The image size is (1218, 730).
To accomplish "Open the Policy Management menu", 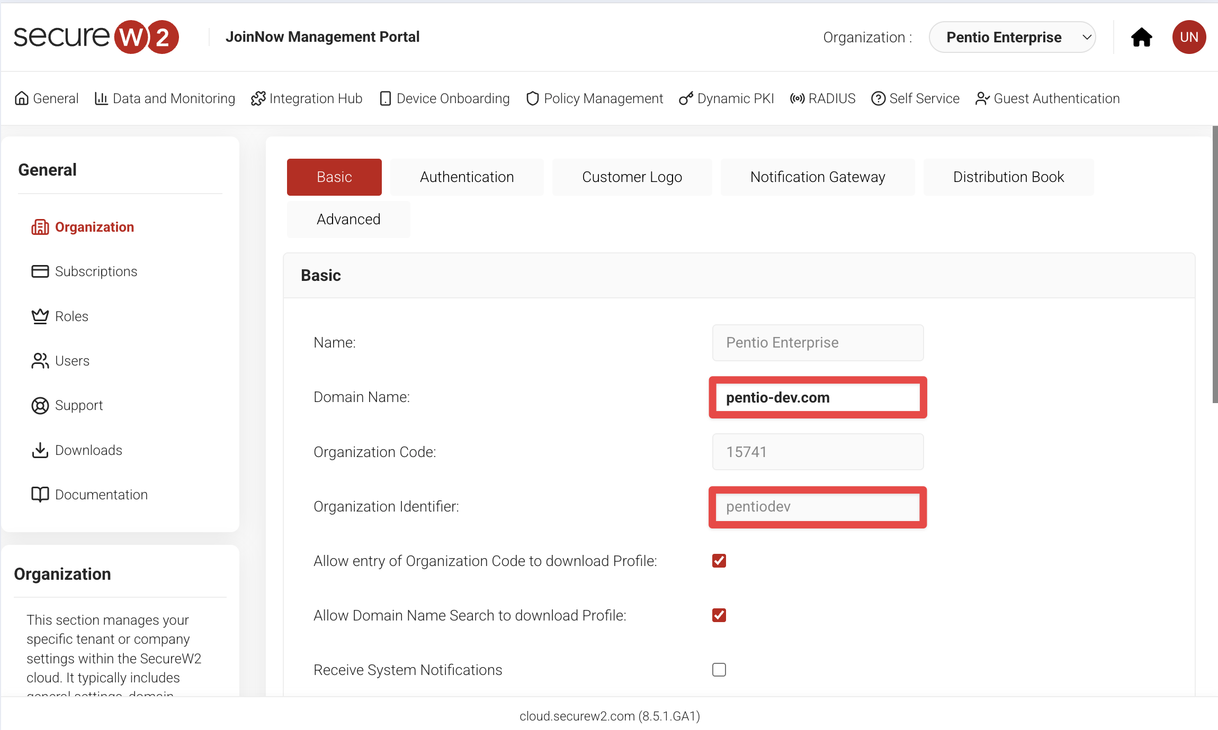I will 595,98.
